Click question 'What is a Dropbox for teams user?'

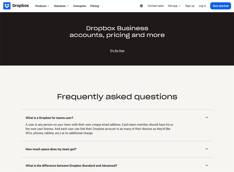click(x=49, y=118)
